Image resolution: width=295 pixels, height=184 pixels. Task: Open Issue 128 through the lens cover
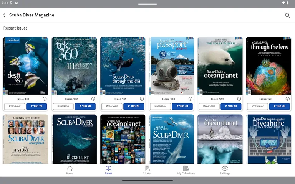(268, 66)
